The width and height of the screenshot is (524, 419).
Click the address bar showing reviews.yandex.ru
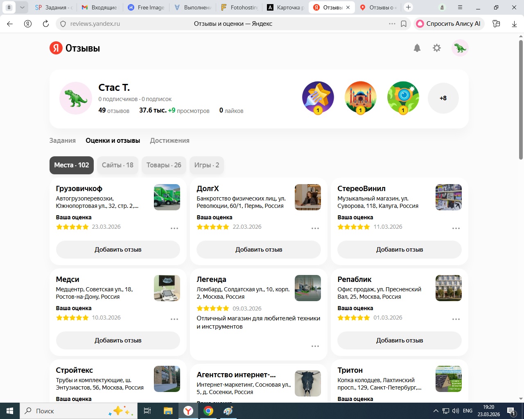point(233,24)
